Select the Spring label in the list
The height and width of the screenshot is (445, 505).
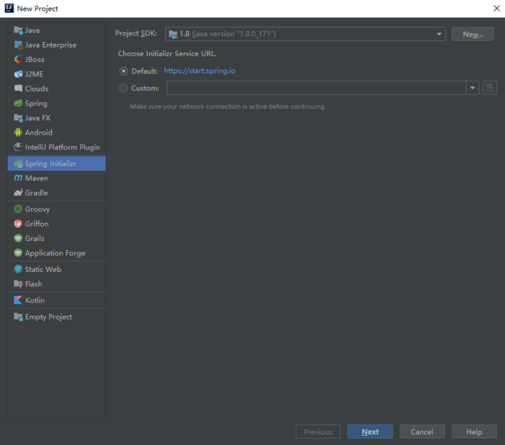point(36,103)
